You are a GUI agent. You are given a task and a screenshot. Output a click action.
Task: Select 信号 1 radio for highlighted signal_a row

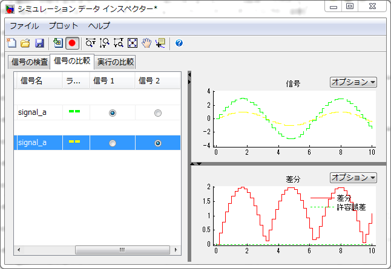tap(113, 143)
